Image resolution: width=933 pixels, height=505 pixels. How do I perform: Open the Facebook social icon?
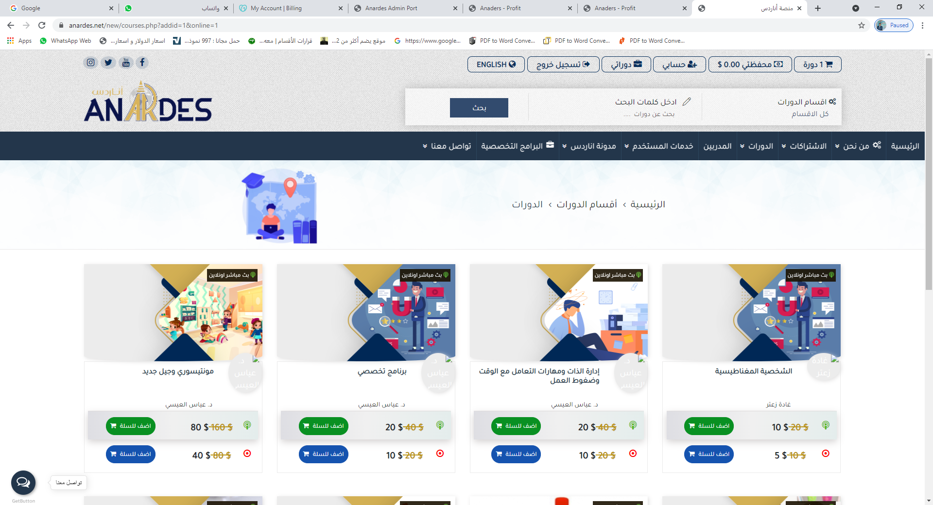[142, 63]
